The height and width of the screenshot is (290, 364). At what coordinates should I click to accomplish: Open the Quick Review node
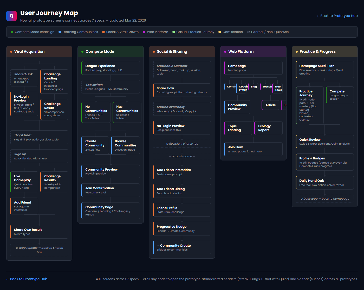click(x=324, y=141)
